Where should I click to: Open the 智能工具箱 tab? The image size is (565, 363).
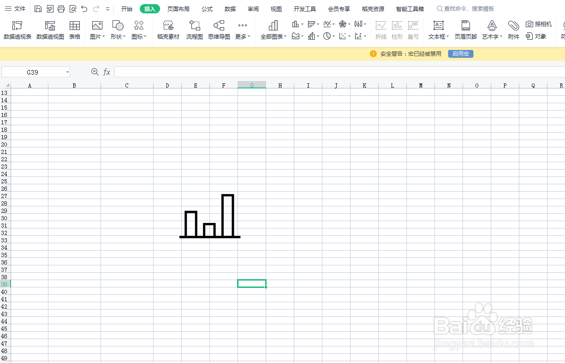pyautogui.click(x=410, y=9)
